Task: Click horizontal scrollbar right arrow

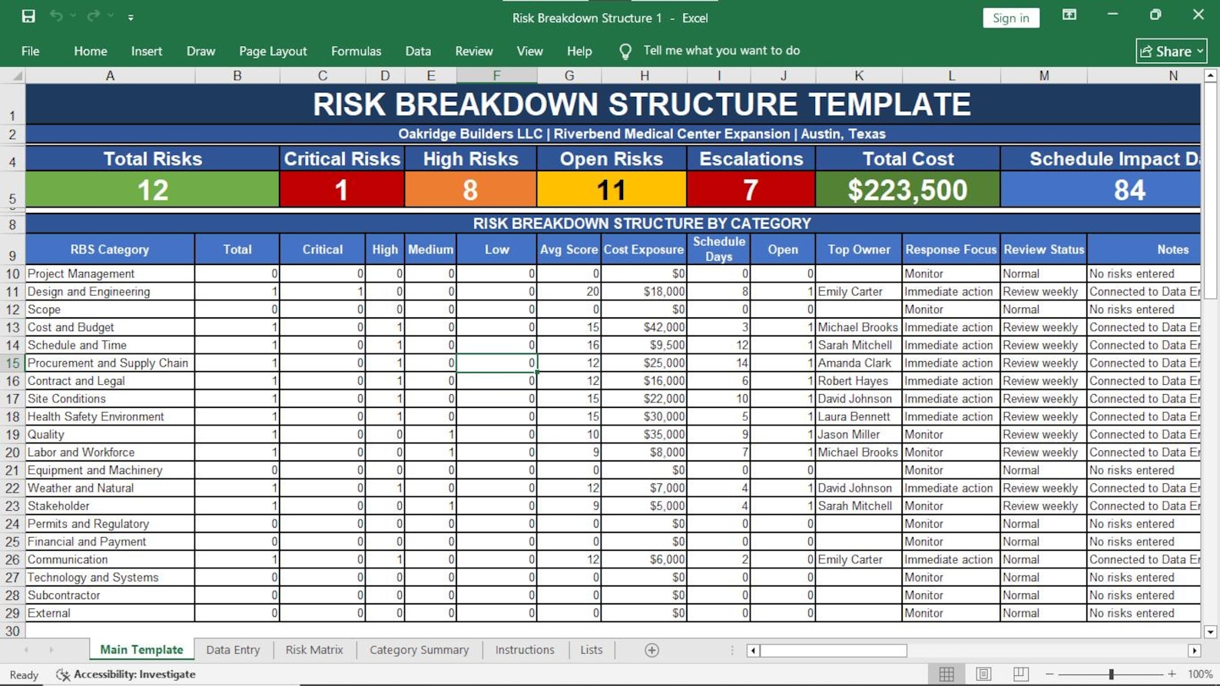Action: tap(1194, 651)
